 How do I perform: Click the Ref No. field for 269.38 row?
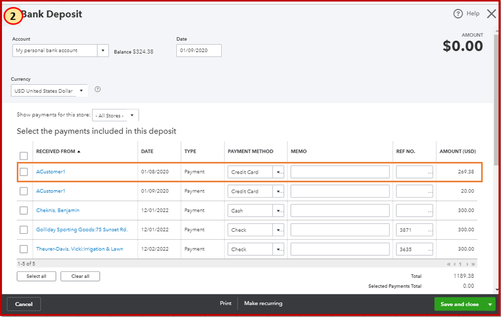tap(414, 172)
